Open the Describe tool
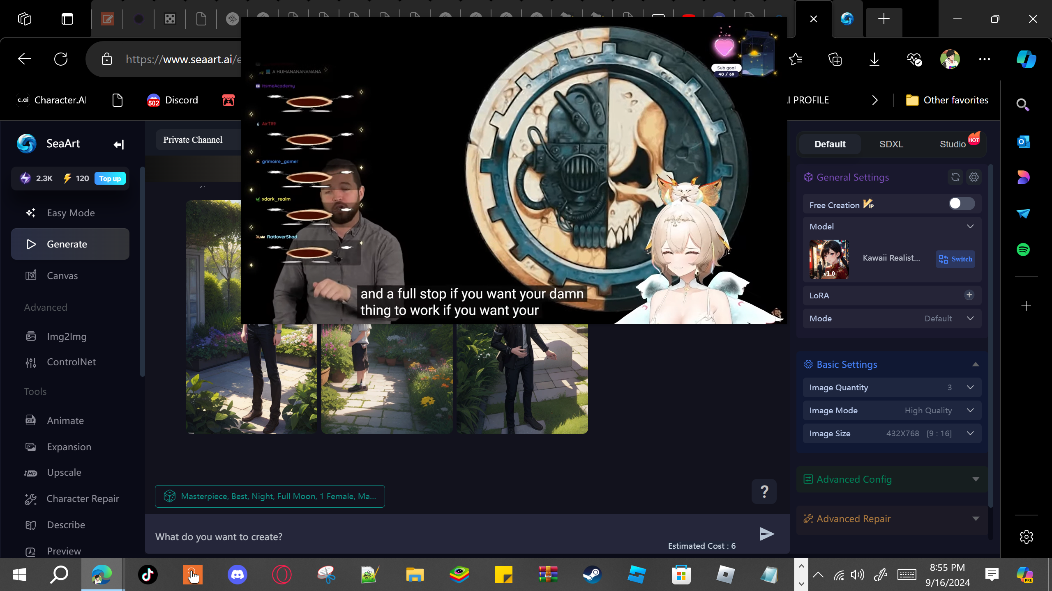Image resolution: width=1052 pixels, height=591 pixels. point(70,525)
